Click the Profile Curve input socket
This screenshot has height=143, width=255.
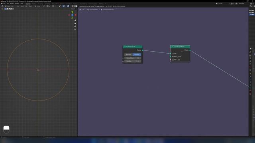tap(171, 57)
